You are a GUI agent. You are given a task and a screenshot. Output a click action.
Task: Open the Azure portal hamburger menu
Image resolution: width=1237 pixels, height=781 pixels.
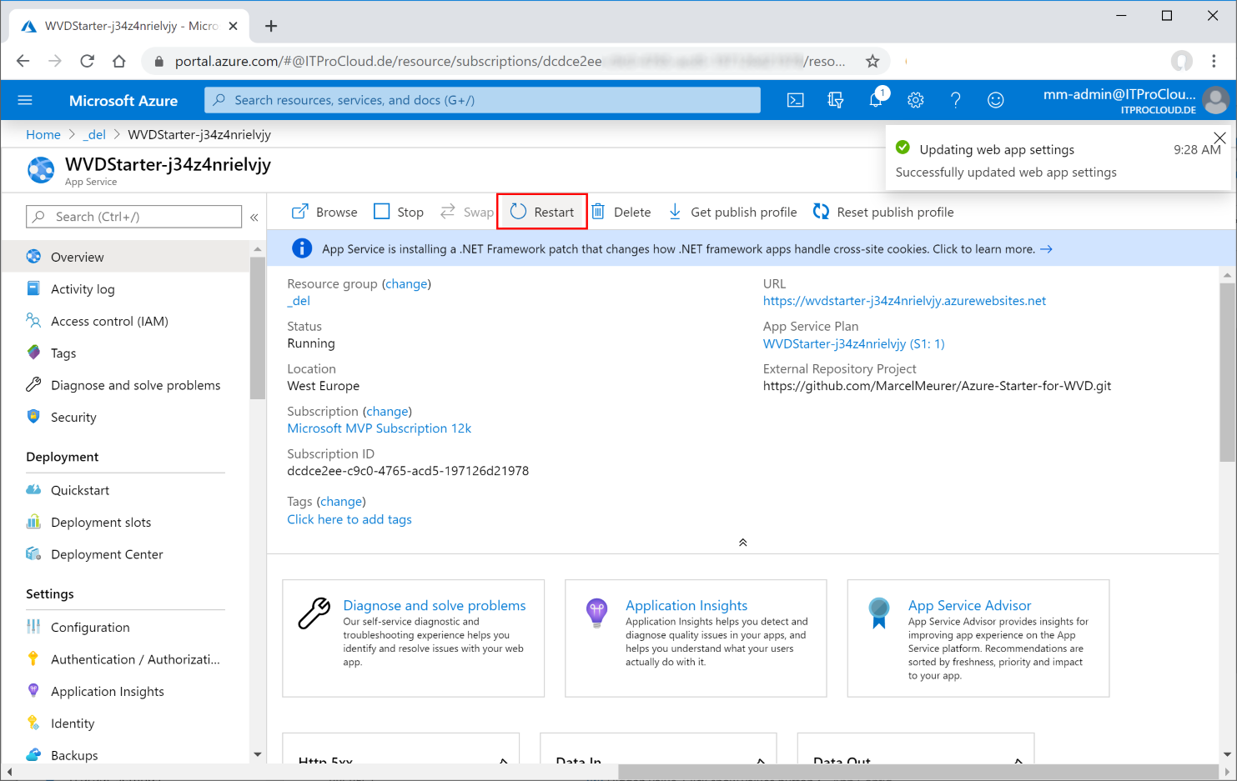pyautogui.click(x=25, y=100)
